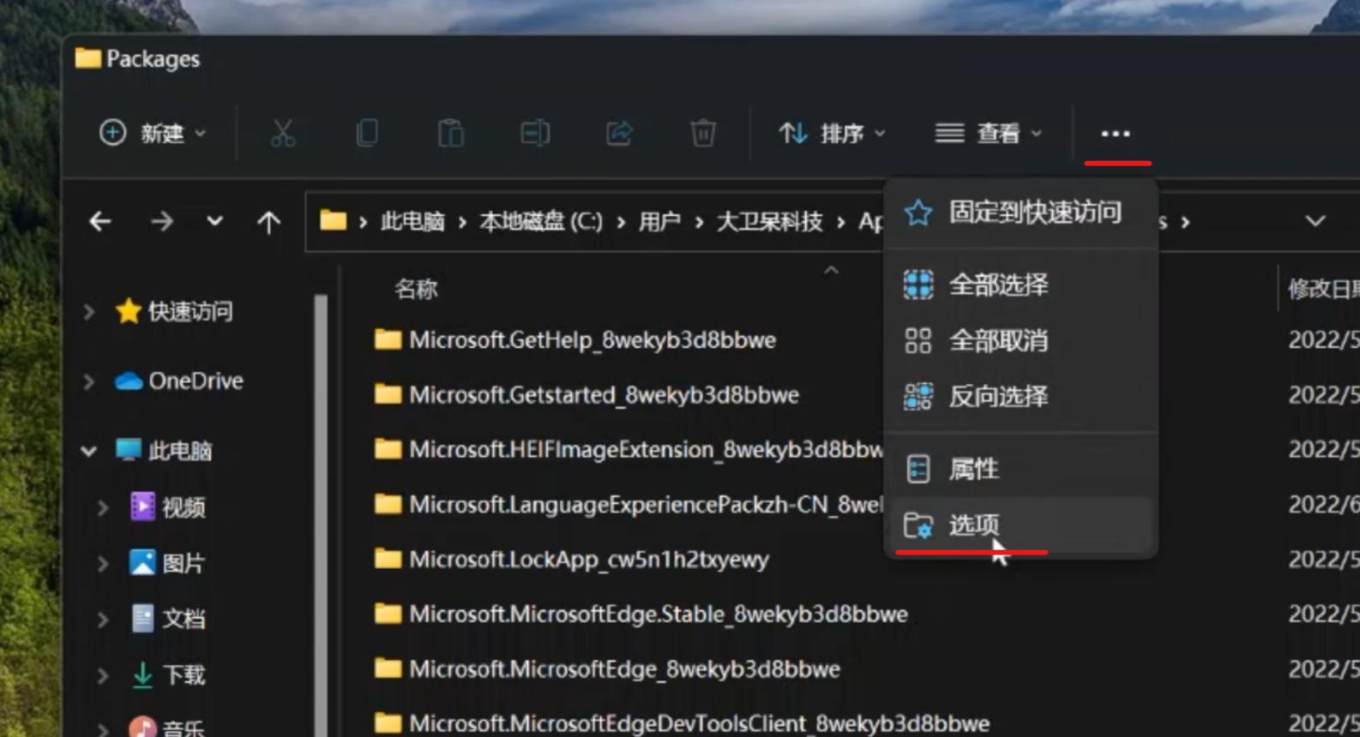Click 此电脑 in the address bar
1360x737 pixels.
pos(412,222)
